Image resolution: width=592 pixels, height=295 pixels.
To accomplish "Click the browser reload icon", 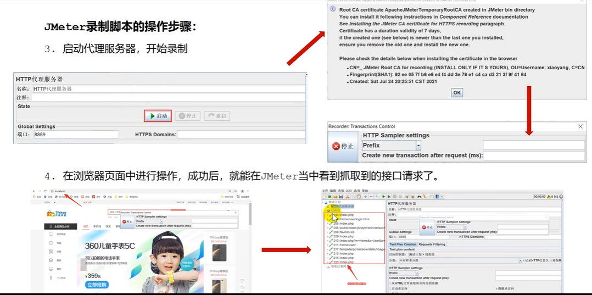I will point(45,191).
